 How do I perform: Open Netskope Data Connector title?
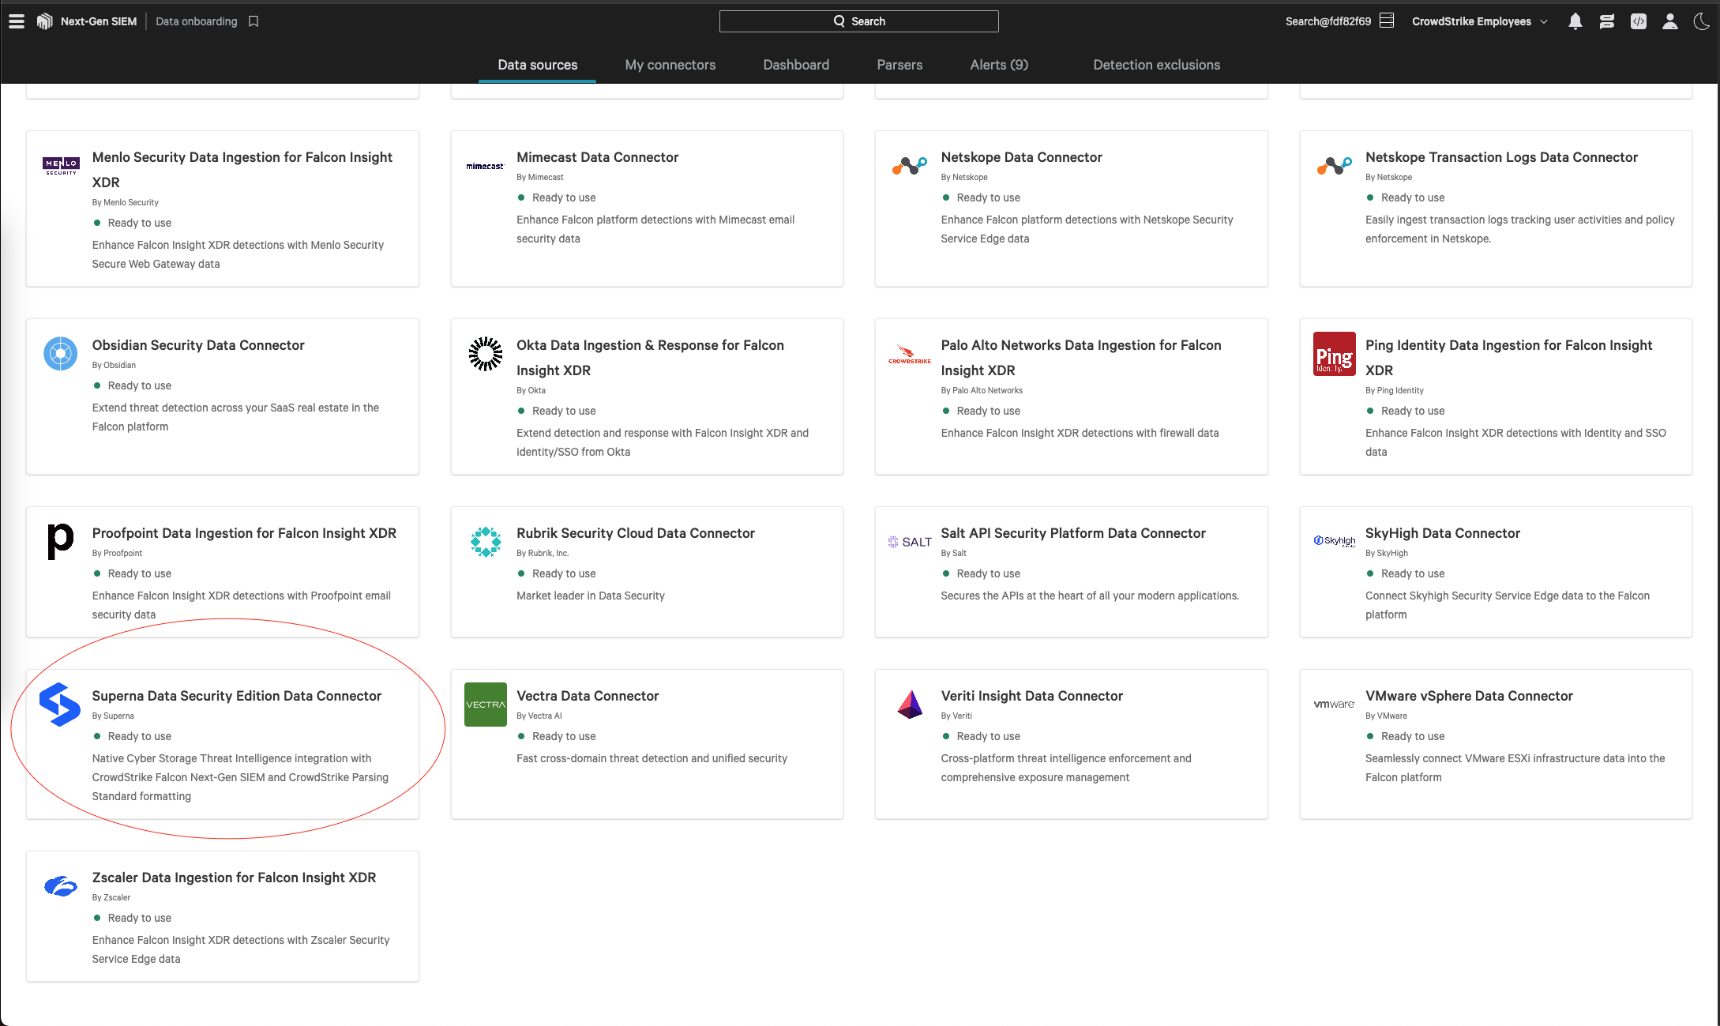[x=1020, y=157]
